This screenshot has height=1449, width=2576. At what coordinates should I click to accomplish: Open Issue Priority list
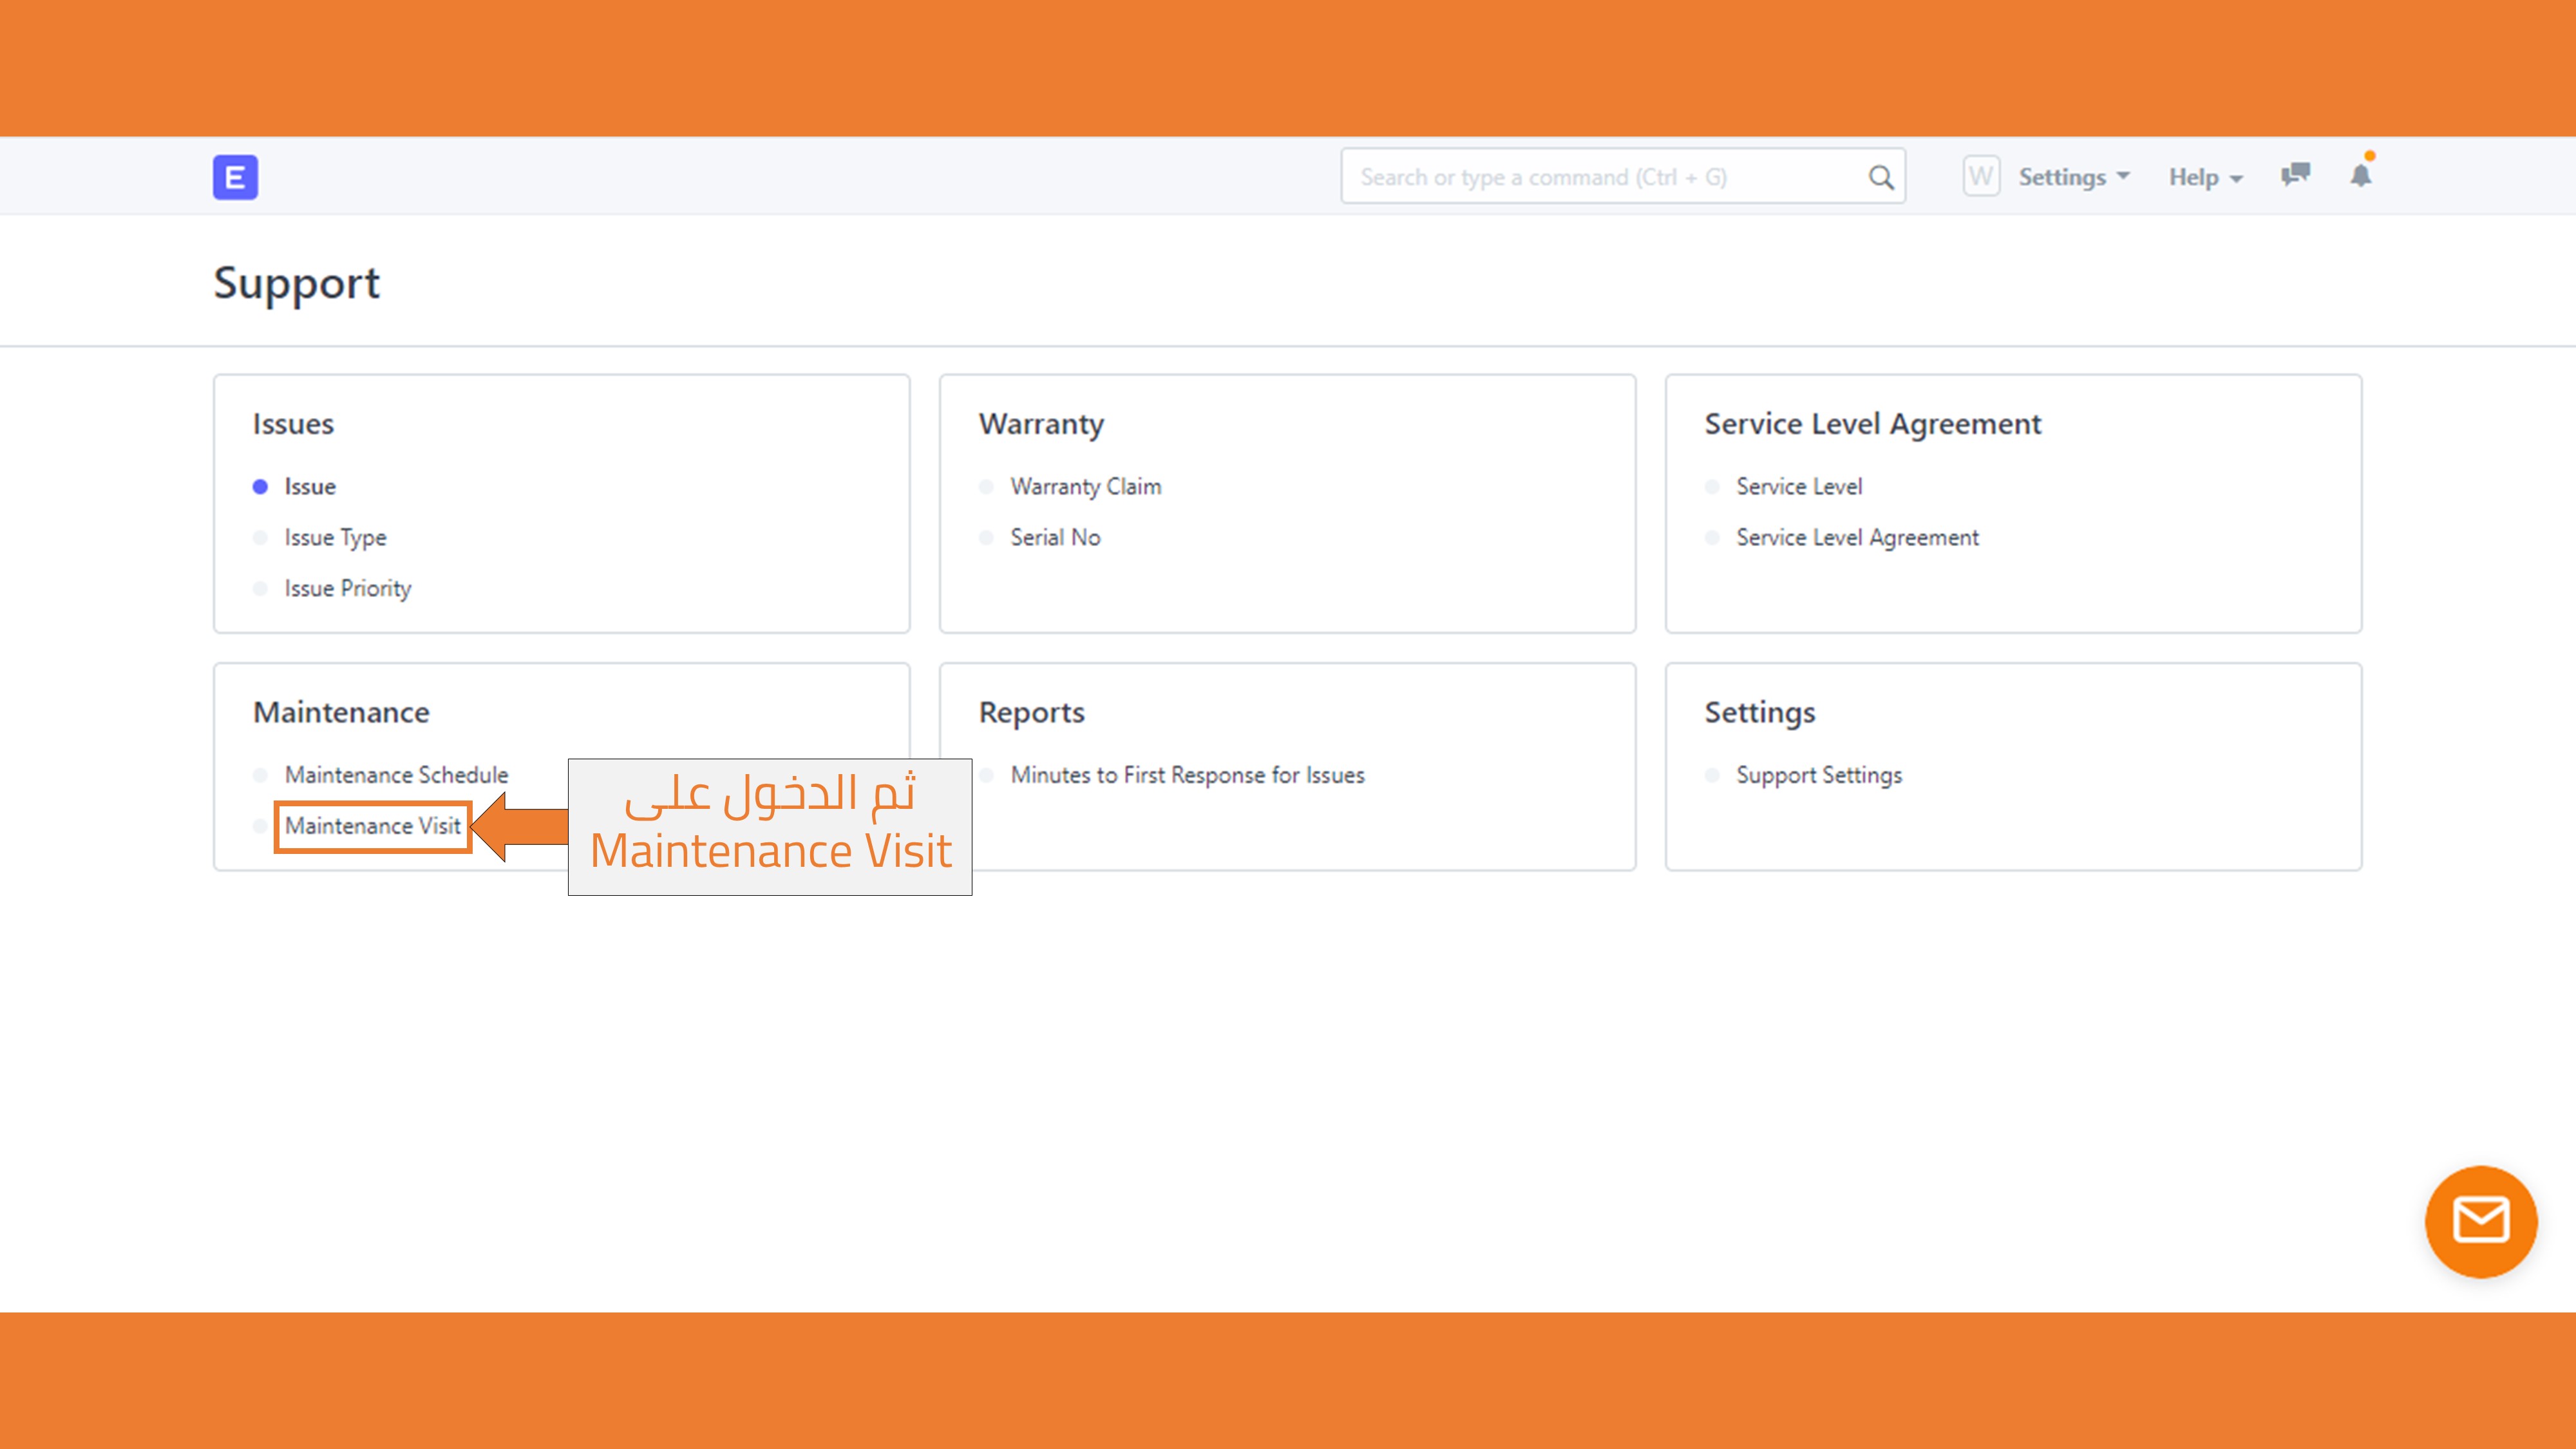(348, 589)
